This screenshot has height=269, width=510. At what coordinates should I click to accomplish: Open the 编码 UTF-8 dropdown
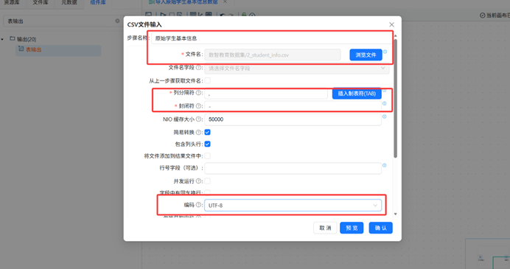[293, 205]
